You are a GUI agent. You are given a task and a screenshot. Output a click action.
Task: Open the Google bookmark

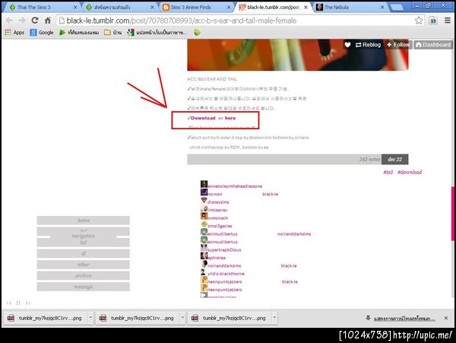[x=42, y=33]
